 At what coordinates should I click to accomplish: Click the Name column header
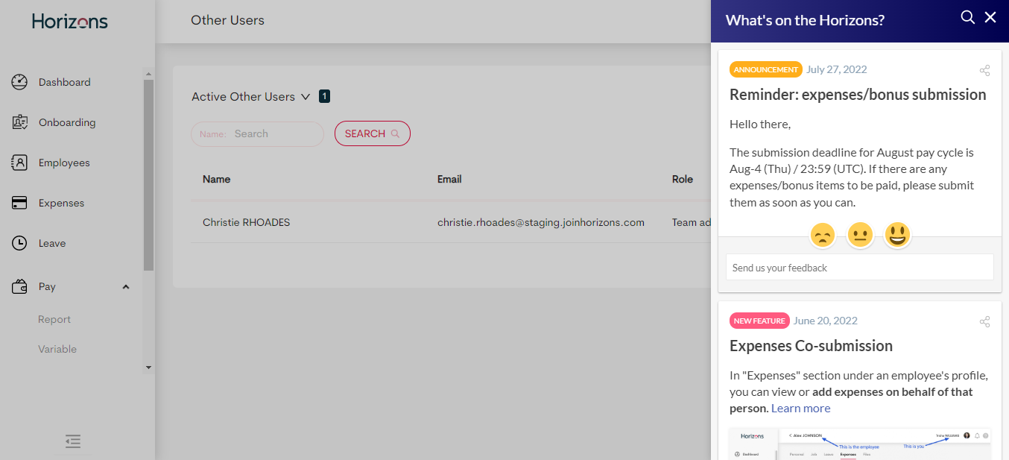[216, 179]
